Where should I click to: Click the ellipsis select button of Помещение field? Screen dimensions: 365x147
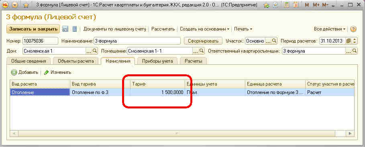[196, 51]
